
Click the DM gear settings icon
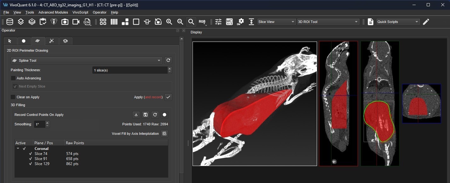tap(240, 22)
